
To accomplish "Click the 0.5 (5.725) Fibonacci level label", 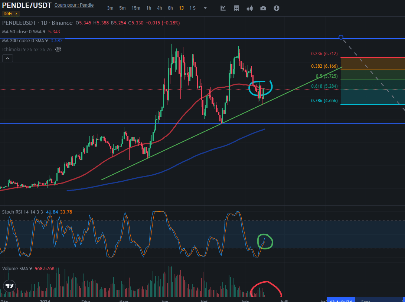I will [326, 76].
